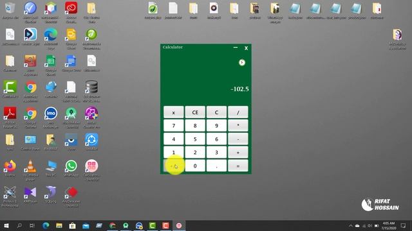This screenshot has width=412, height=231.
Task: Select the Google Slides desktop shortcut
Action: click(x=71, y=38)
